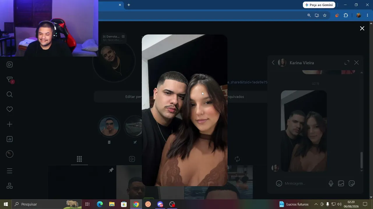Viewport: 373px width, 209px height.
Task: Open the Windows notification center
Action: (x=365, y=204)
